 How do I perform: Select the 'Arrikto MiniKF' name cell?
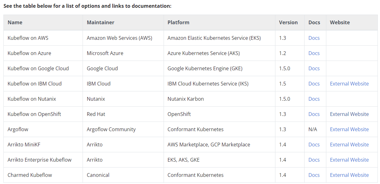pyautogui.click(x=43, y=145)
